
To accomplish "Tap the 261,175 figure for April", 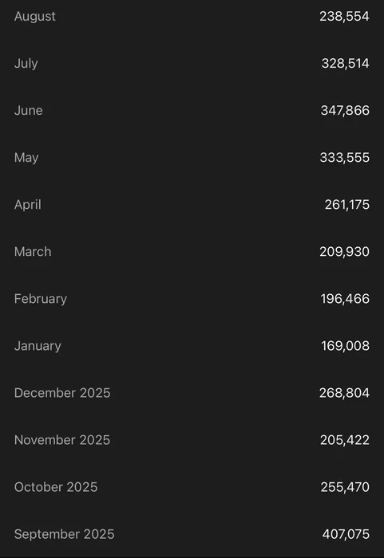I will click(x=347, y=205).
